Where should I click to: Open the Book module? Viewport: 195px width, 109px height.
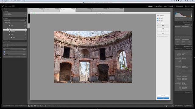click(171, 6)
